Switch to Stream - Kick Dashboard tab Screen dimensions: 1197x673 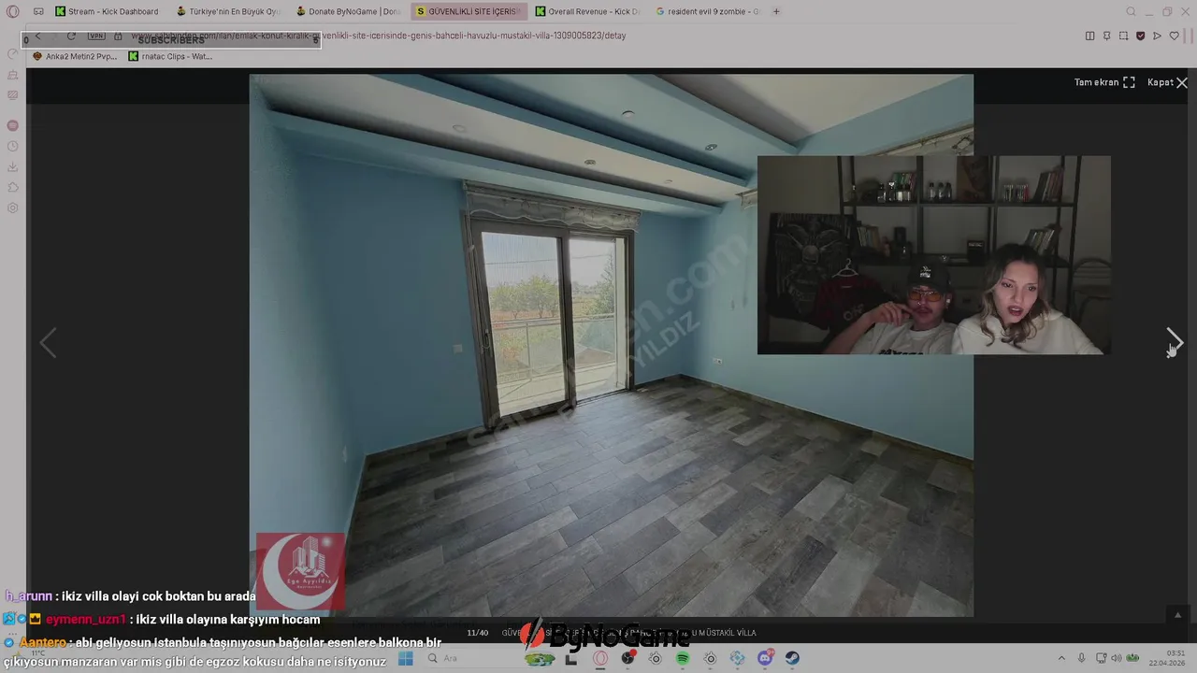108,11
